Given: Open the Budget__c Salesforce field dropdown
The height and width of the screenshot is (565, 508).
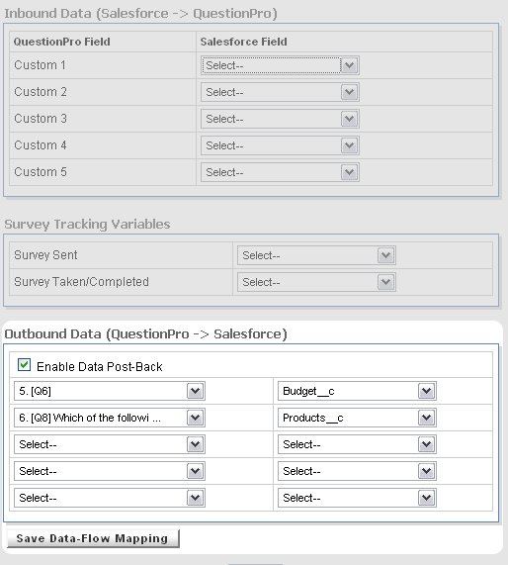Looking at the screenshot, I should pyautogui.click(x=357, y=391).
